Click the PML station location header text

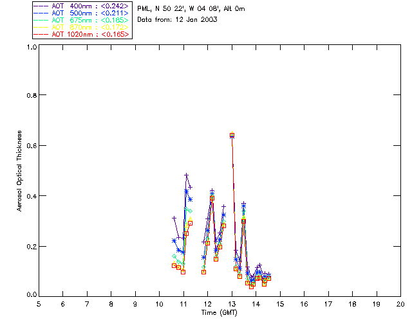pos(191,8)
